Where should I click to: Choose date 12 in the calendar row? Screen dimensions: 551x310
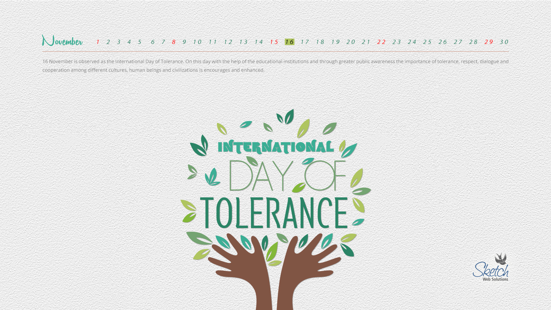point(228,42)
